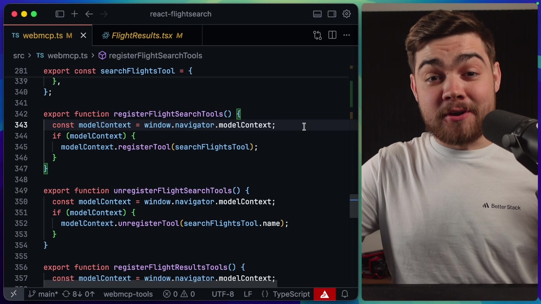541x304 pixels.
Task: Click the main* branch name in status bar
Action: (x=45, y=294)
